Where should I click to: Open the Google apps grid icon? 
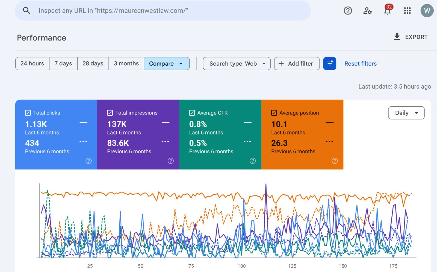(x=407, y=11)
